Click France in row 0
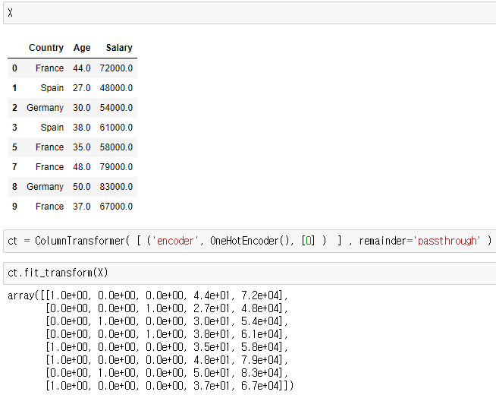Image resolution: width=496 pixels, height=398 pixels. pyautogui.click(x=49, y=68)
